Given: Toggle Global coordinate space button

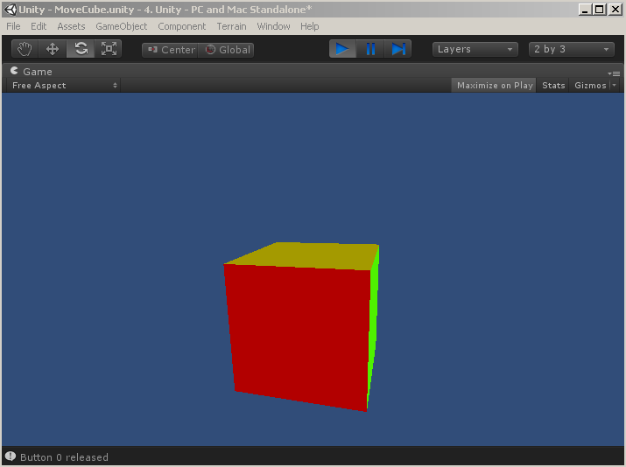Looking at the screenshot, I should [x=227, y=50].
